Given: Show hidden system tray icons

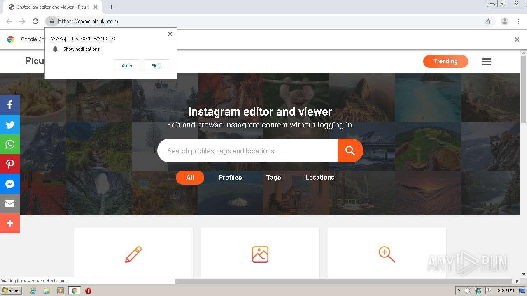Looking at the screenshot, I should (459, 291).
